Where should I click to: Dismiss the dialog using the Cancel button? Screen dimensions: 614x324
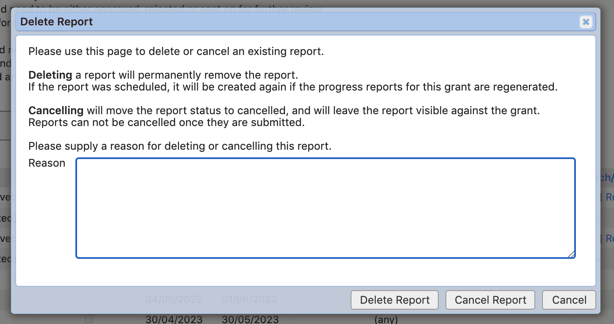tap(569, 300)
